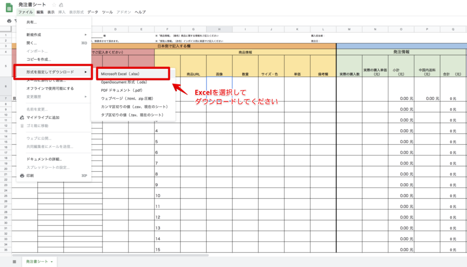
Task: Click the マイドライブに追加 drive icon
Action: click(x=22, y=118)
